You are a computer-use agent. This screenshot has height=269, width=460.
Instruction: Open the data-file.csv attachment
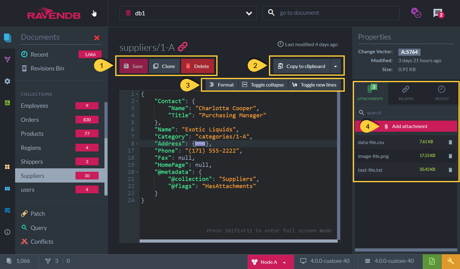(x=371, y=142)
